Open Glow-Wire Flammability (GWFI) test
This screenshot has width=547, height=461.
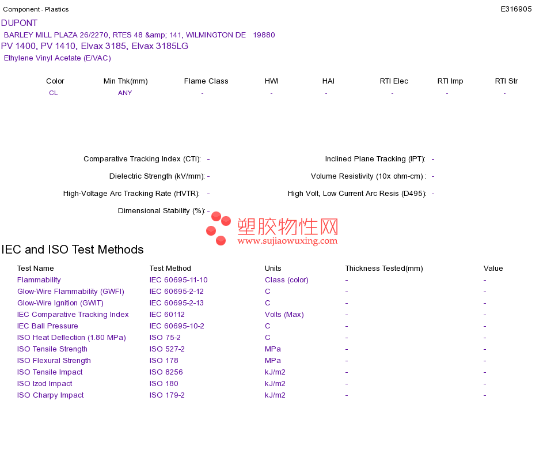point(70,292)
